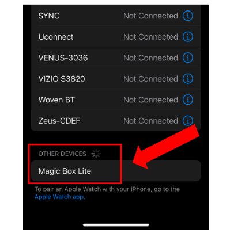The height and width of the screenshot is (237, 234).
Task: Open info for Uconnect device
Action: coord(188,37)
